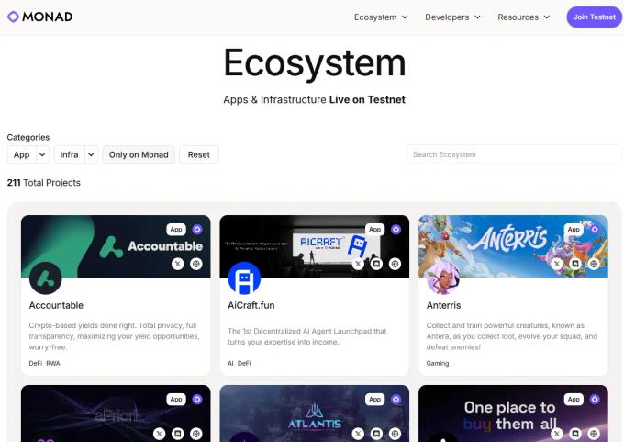Expand the Infra category dropdown arrow
This screenshot has height=442, width=624.
[91, 154]
